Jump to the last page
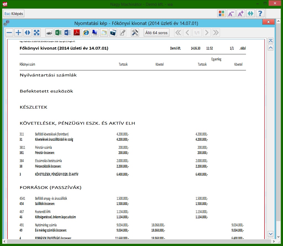 [216, 33]
